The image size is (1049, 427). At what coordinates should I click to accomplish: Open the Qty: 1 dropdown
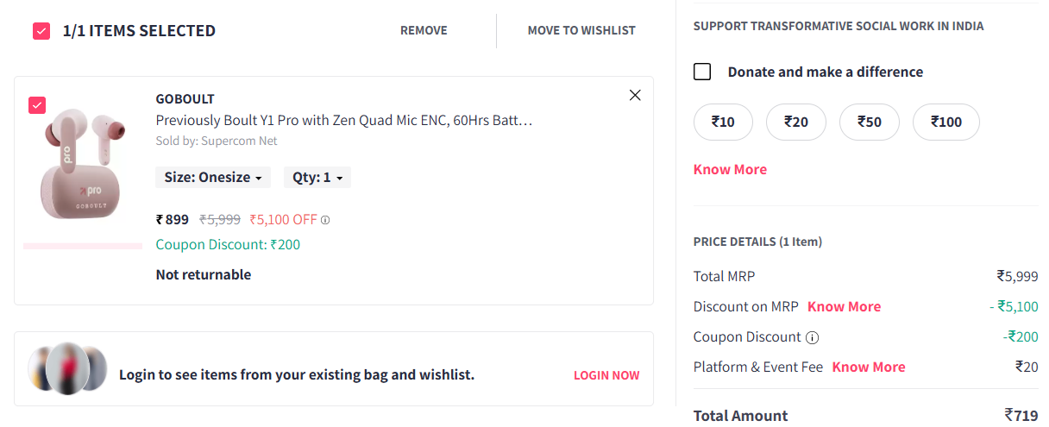pyautogui.click(x=317, y=178)
